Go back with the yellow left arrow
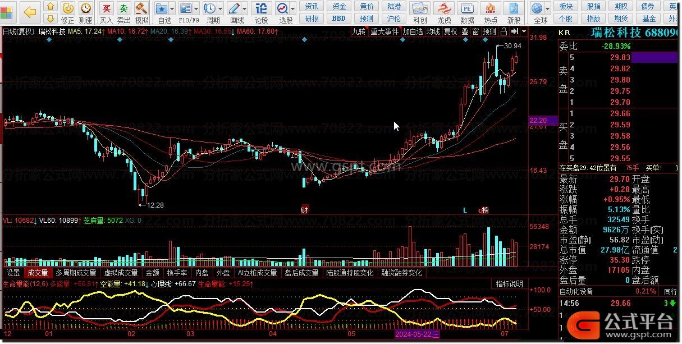Screen dimensions: 682x344 [x=30, y=11]
